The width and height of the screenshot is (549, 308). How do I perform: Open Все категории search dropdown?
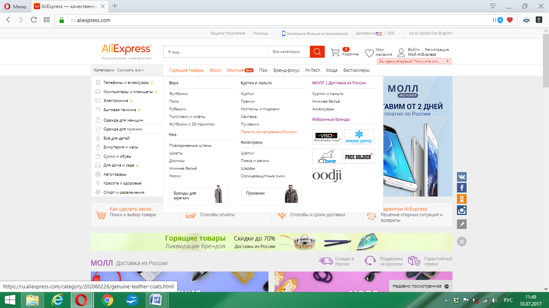pyautogui.click(x=289, y=52)
